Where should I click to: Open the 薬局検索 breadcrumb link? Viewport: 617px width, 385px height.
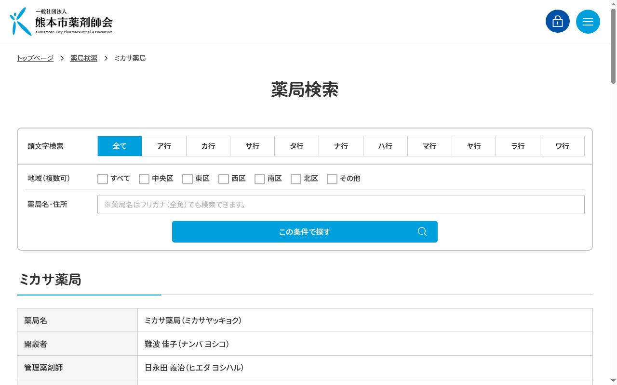point(84,58)
